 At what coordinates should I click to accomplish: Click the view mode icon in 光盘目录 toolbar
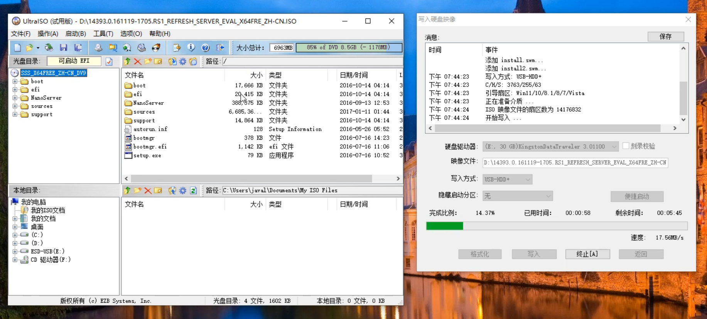tap(193, 61)
